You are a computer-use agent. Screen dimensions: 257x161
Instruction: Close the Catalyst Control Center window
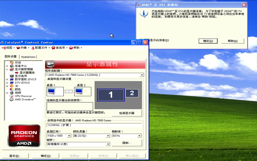145,43
